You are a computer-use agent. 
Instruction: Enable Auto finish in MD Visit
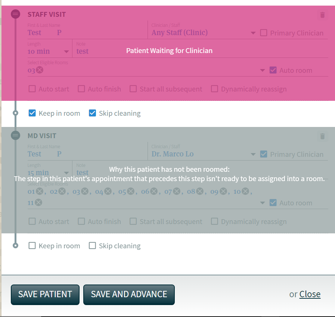tap(81, 221)
